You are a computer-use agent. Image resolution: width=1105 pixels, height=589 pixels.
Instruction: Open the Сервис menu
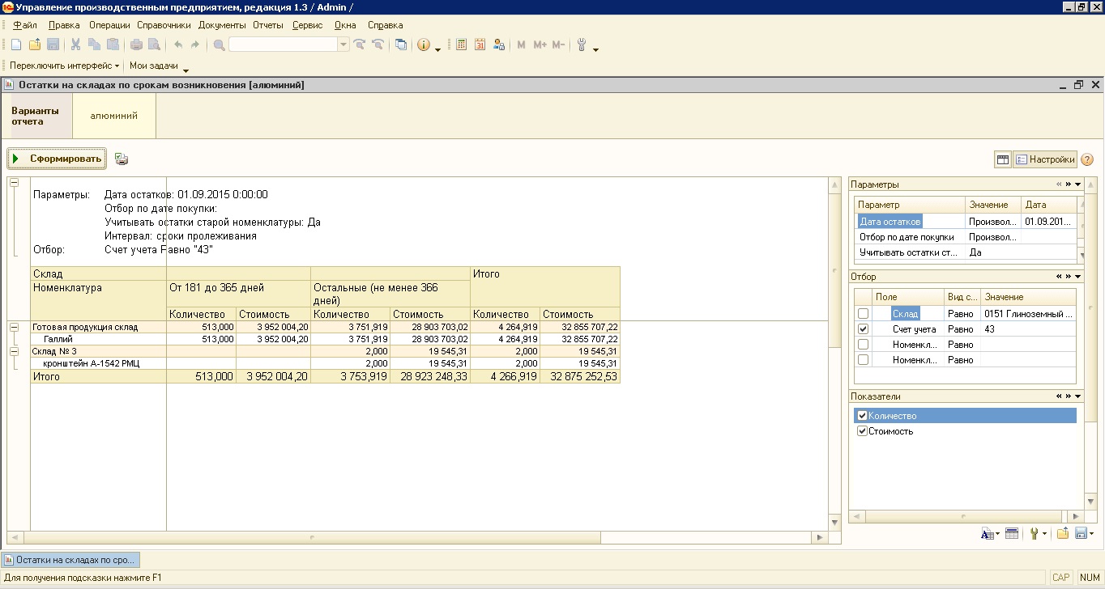point(307,25)
